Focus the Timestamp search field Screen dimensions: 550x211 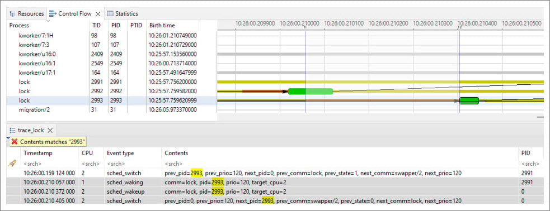pos(50,164)
